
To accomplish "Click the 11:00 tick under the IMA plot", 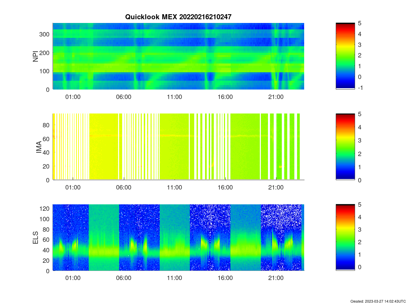I will 174,187.
